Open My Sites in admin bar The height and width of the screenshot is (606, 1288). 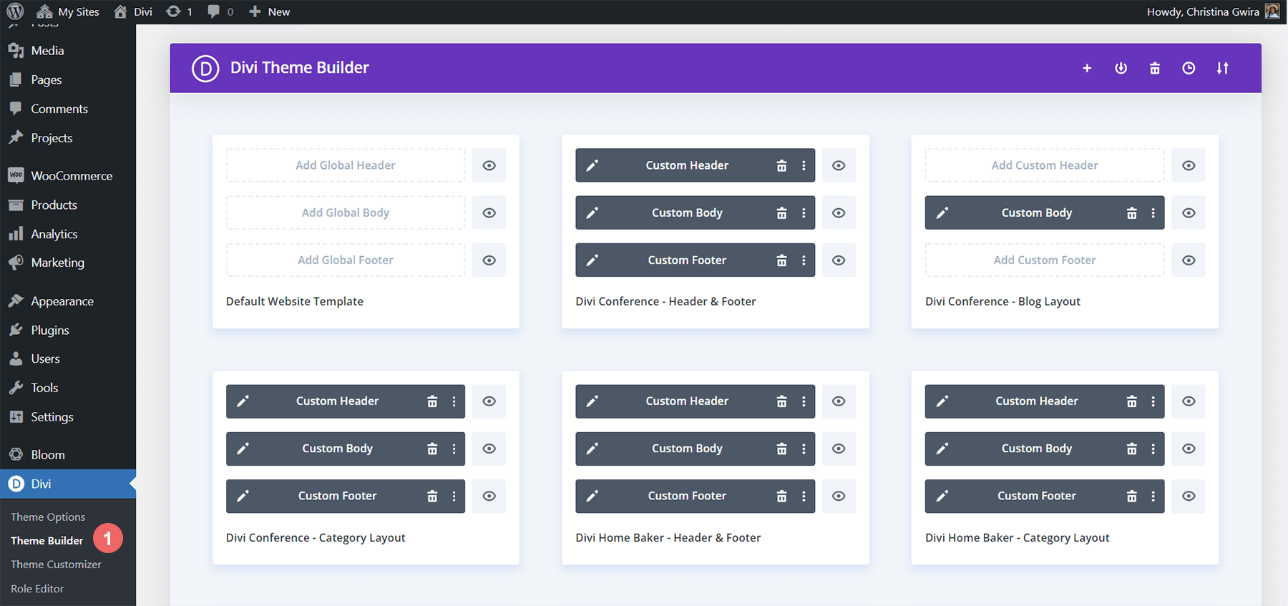(x=67, y=11)
